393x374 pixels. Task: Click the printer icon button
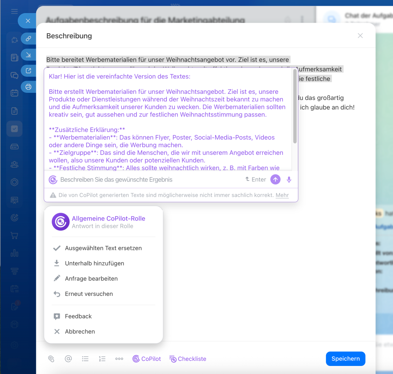(28, 87)
